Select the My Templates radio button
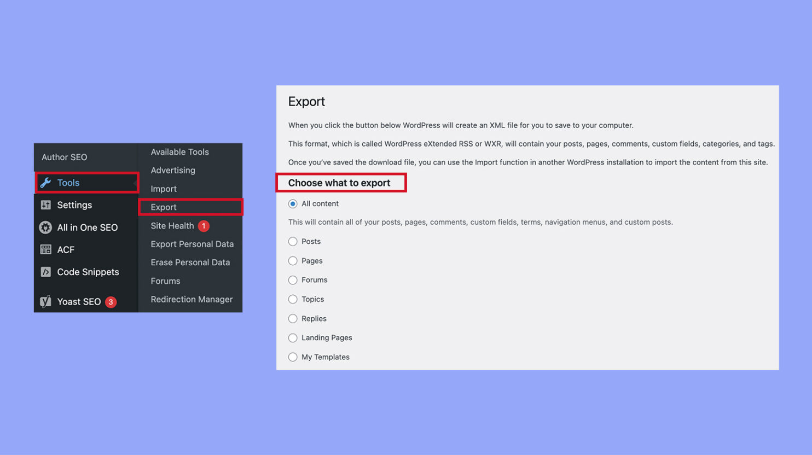 (292, 357)
